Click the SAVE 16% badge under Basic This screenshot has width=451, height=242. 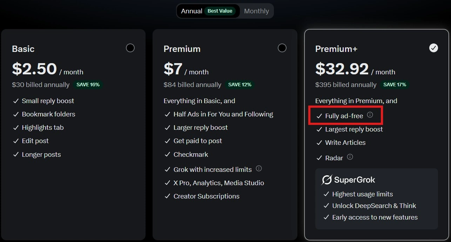tap(88, 85)
